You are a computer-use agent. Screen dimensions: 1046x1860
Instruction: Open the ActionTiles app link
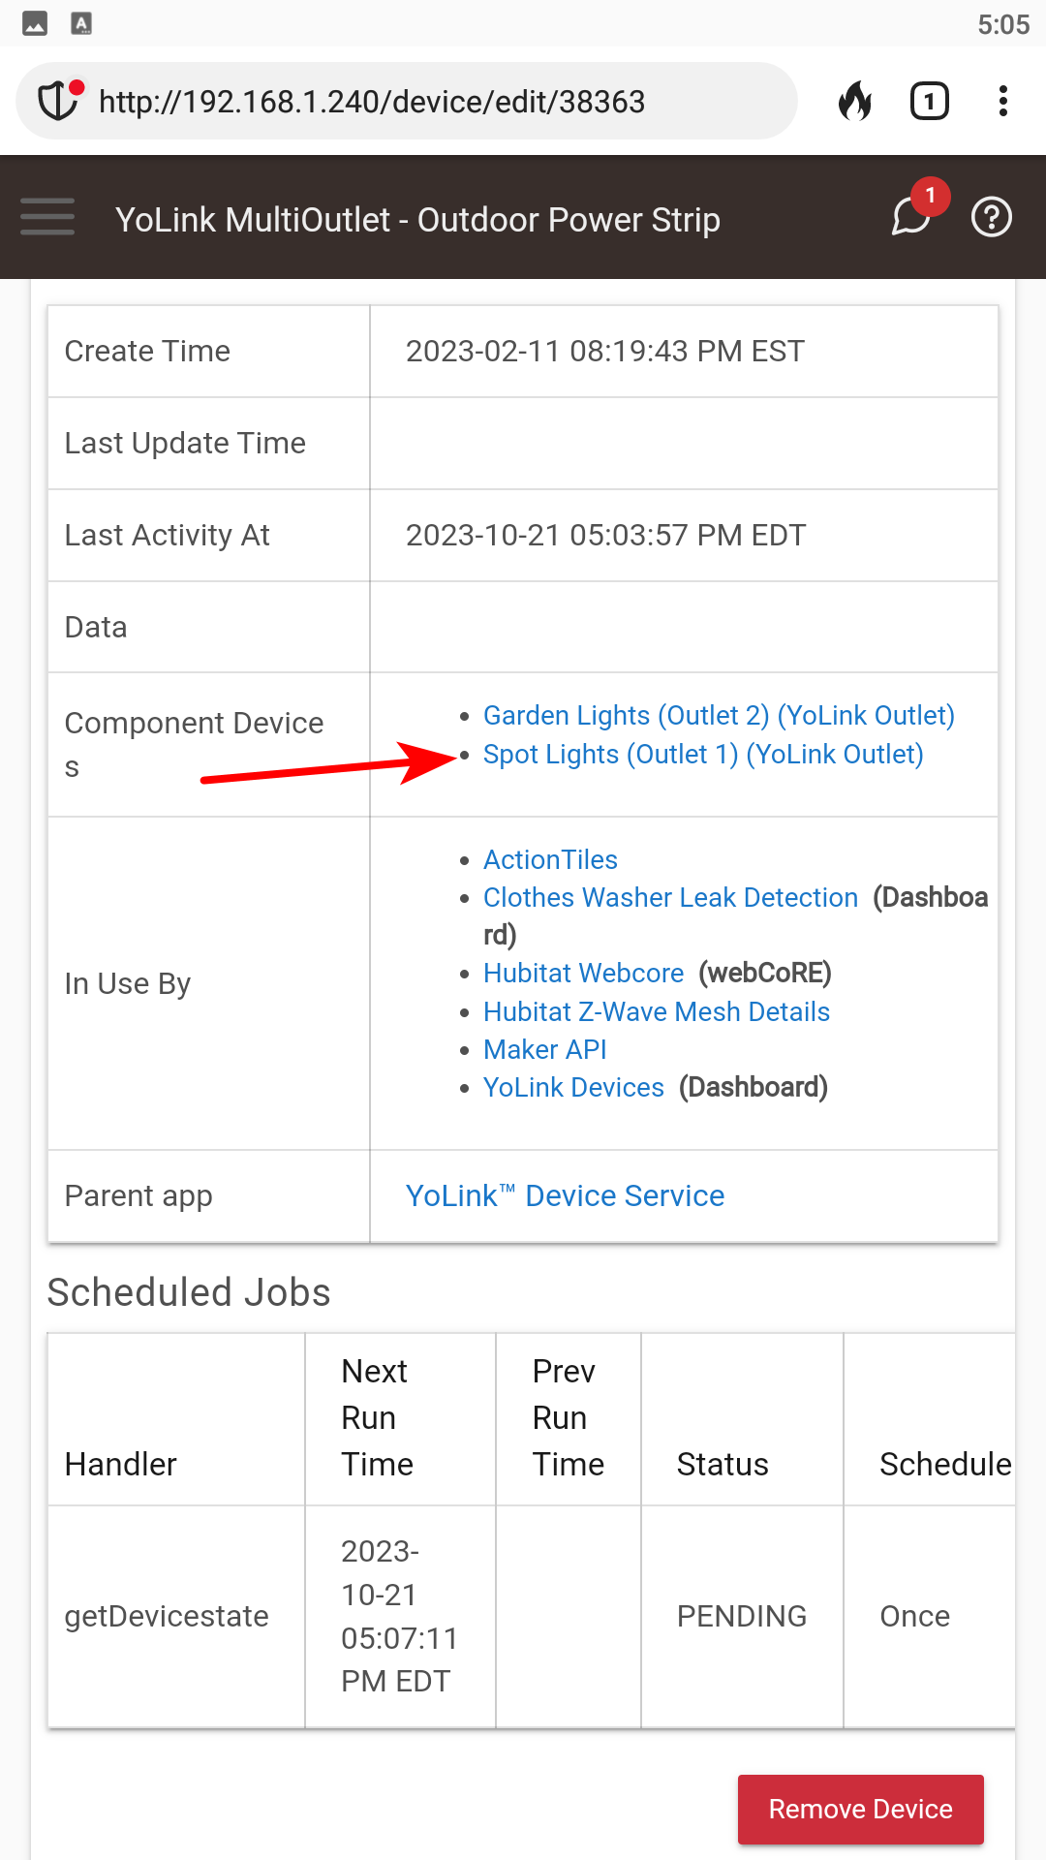(550, 860)
